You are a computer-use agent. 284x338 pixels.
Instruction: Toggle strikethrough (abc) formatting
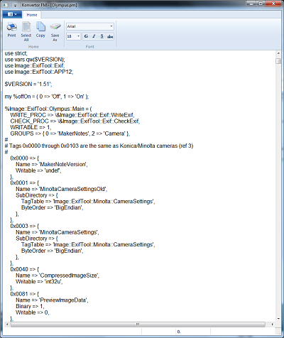(110, 36)
